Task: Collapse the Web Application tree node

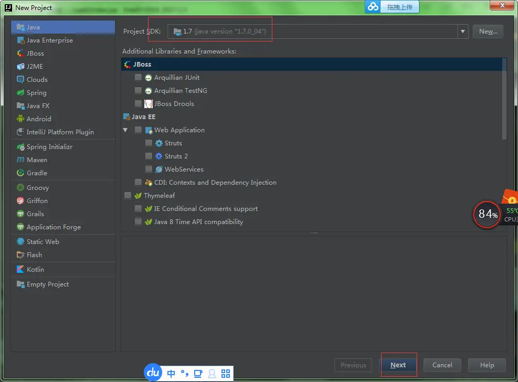Action: click(x=125, y=130)
